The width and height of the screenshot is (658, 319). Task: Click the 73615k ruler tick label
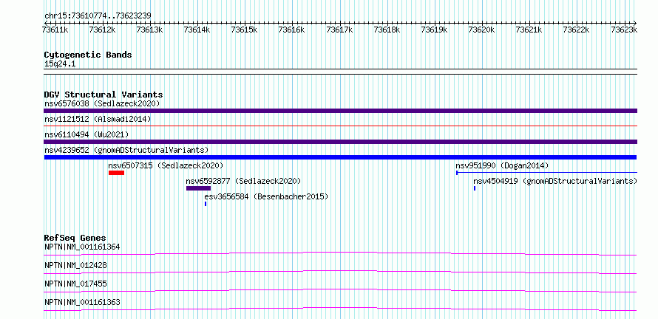pyautogui.click(x=245, y=30)
